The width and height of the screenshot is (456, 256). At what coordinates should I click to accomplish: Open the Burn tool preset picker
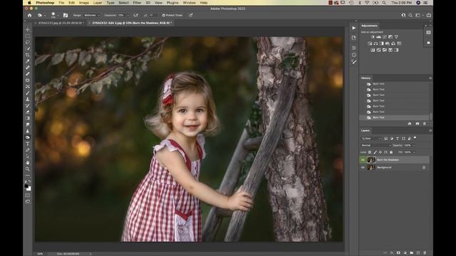point(41,15)
